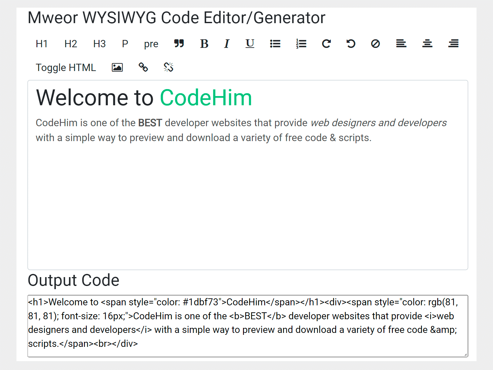The image size is (493, 370).
Task: Click the redo icon
Action: pyautogui.click(x=326, y=44)
